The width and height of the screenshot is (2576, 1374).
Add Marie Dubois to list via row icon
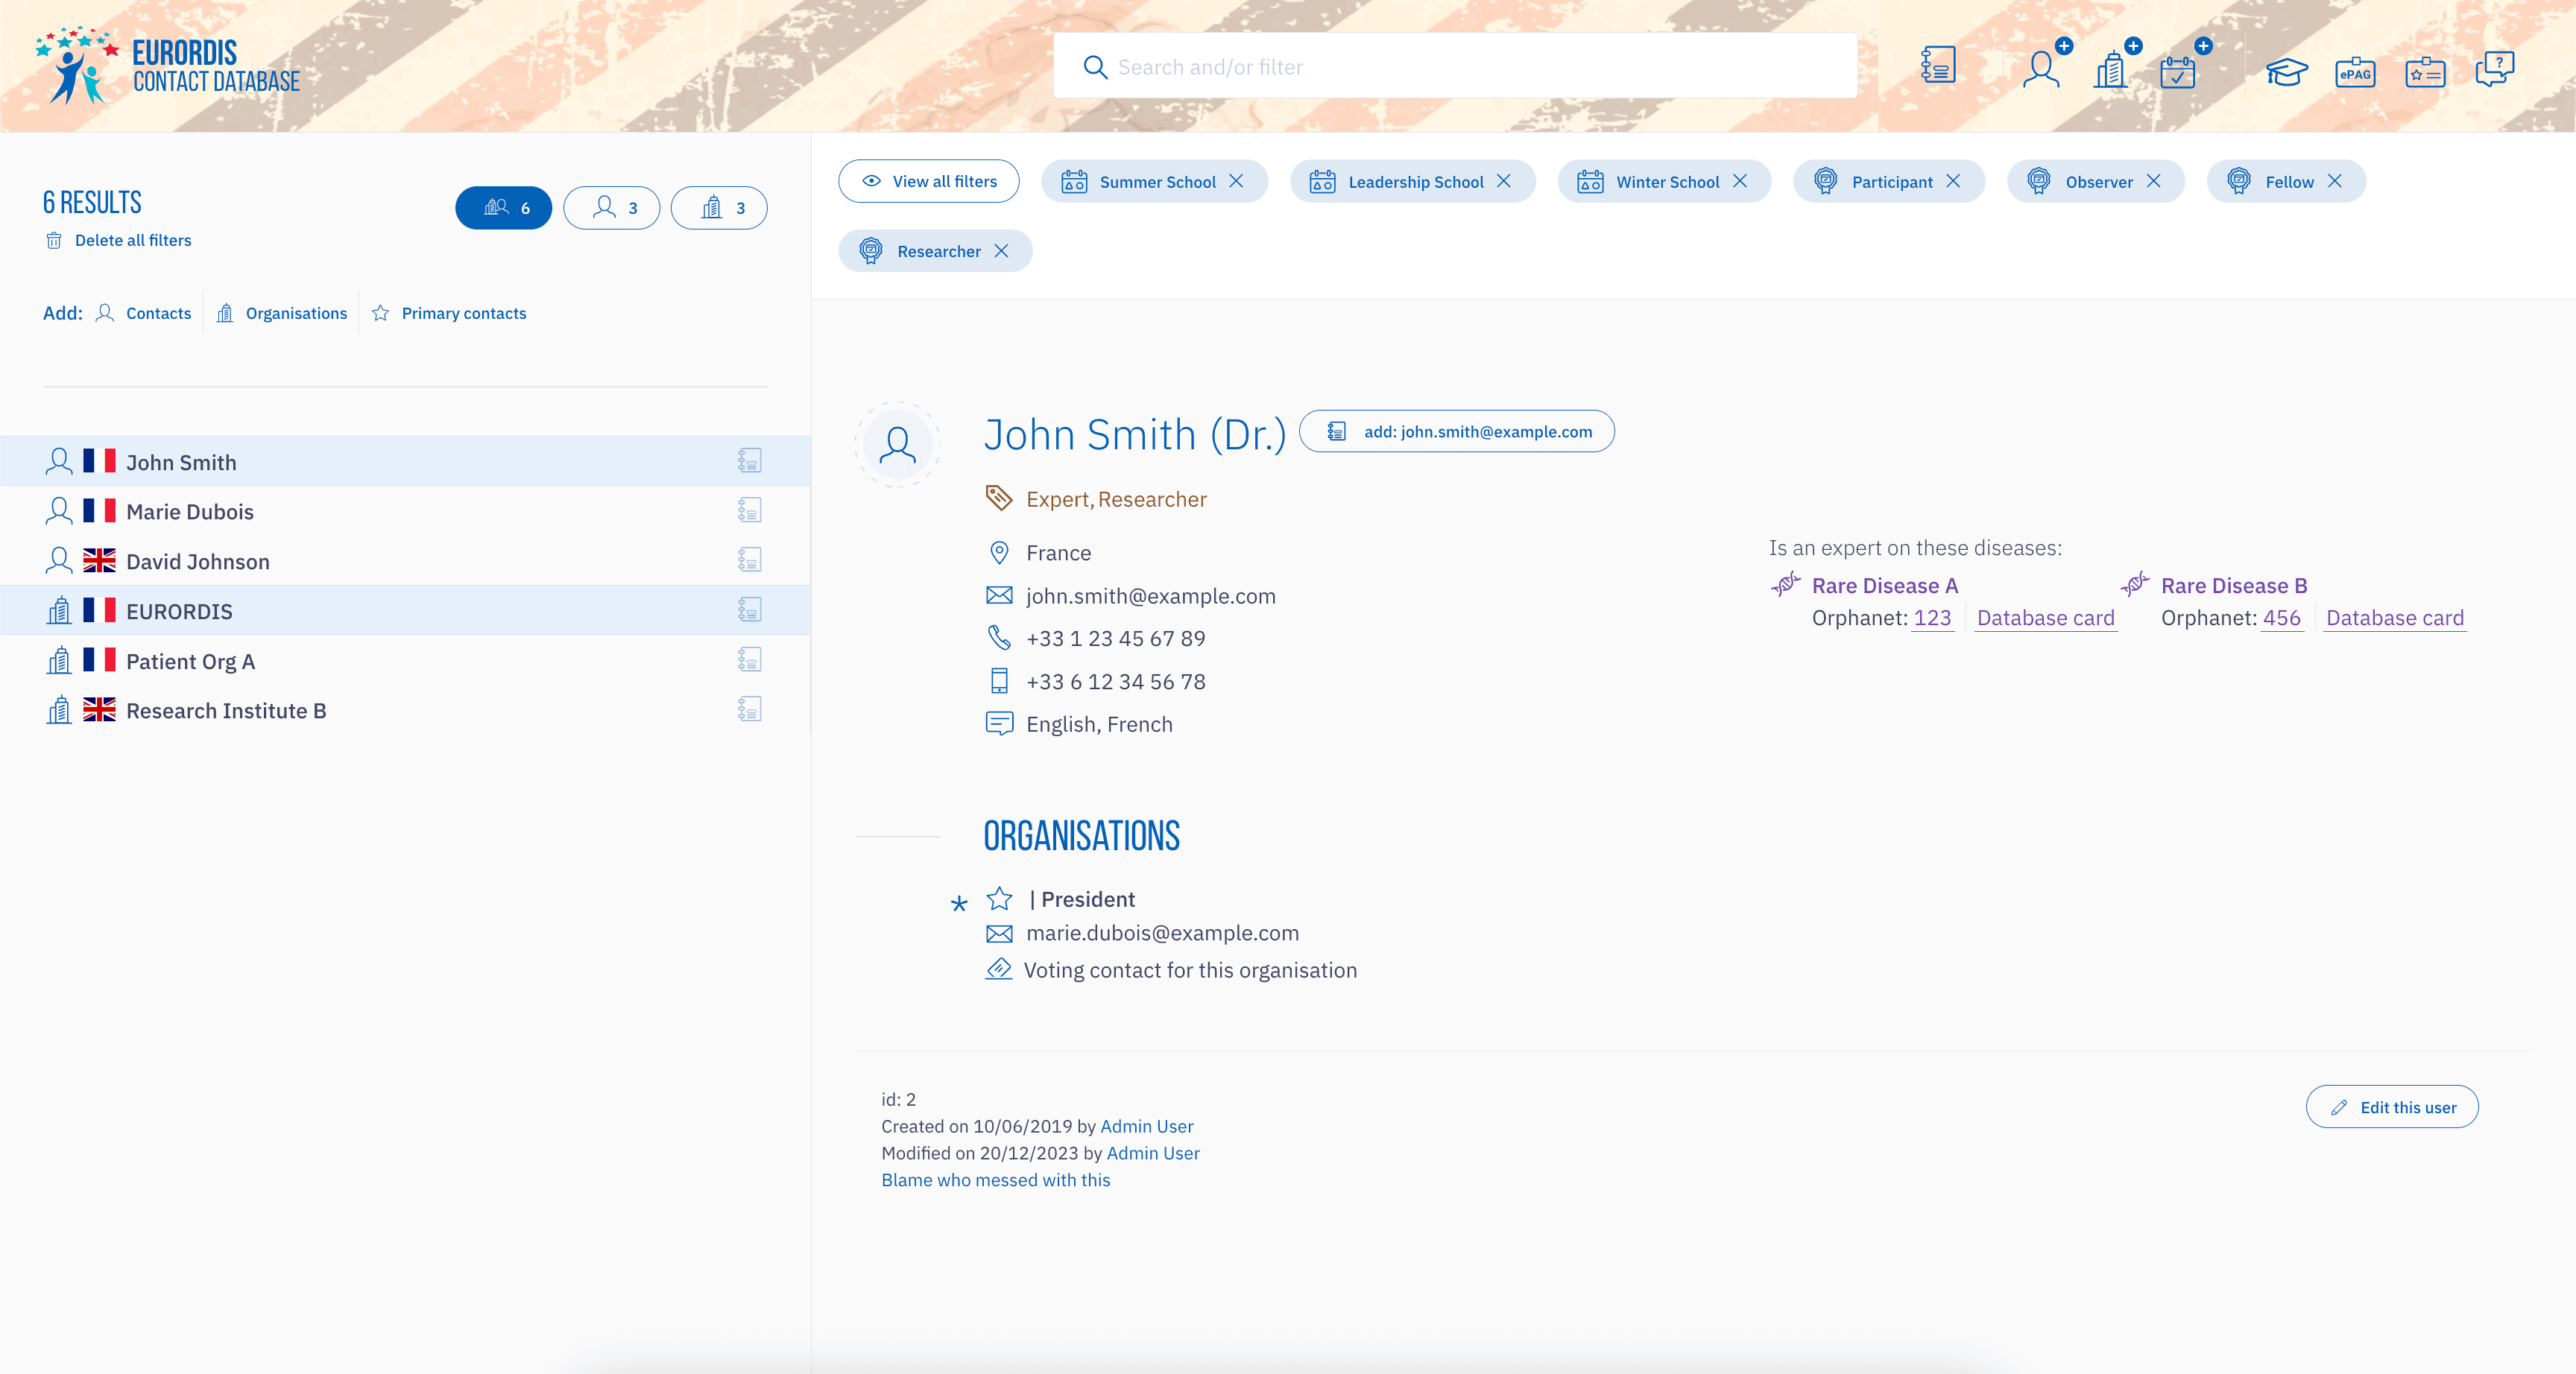[x=749, y=511]
